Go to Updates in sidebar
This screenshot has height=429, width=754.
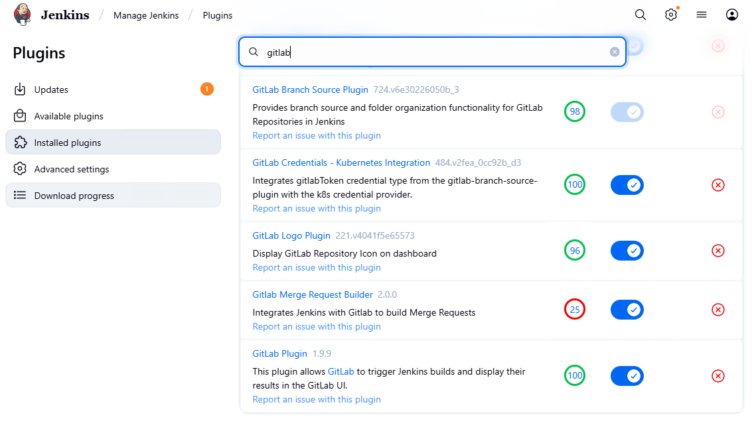click(51, 90)
